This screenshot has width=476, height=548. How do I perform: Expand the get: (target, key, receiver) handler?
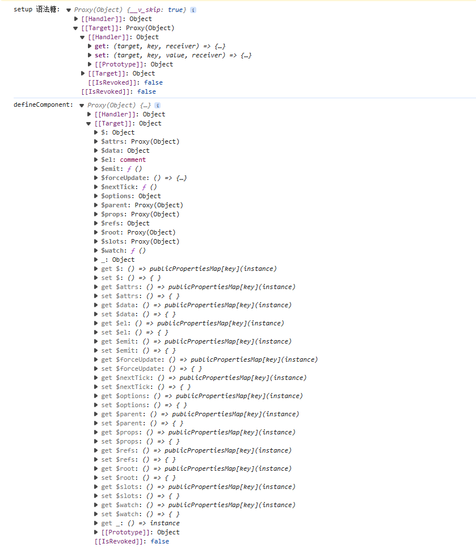click(90, 46)
